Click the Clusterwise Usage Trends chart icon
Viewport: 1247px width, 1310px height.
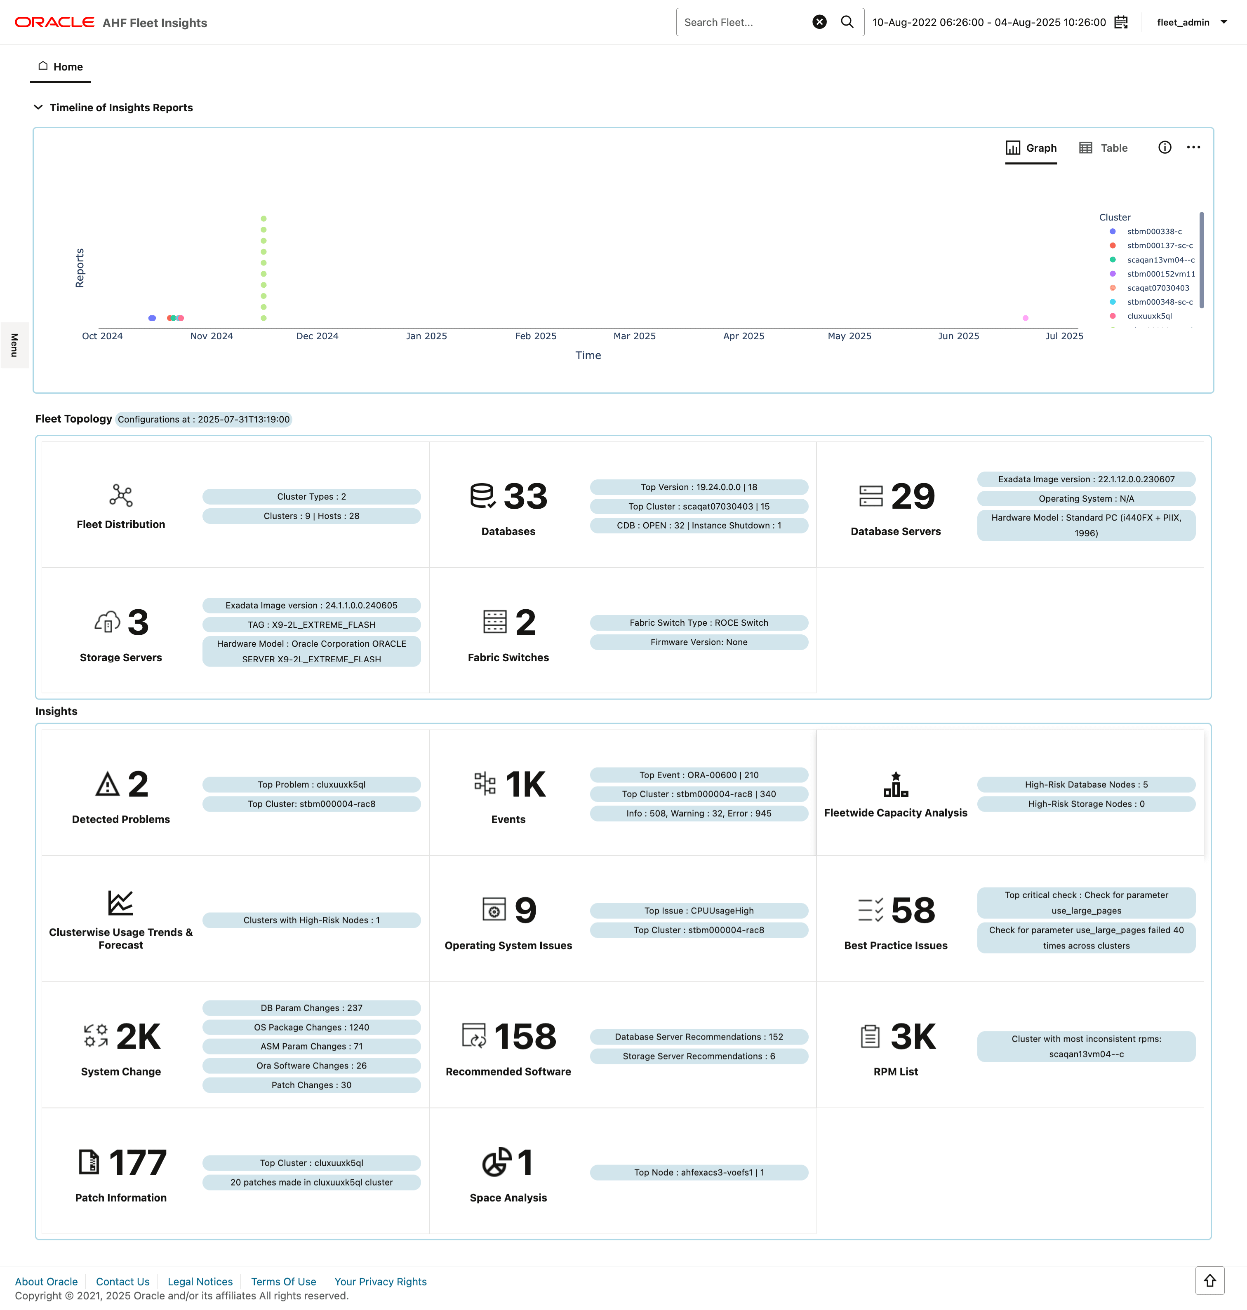(x=121, y=903)
